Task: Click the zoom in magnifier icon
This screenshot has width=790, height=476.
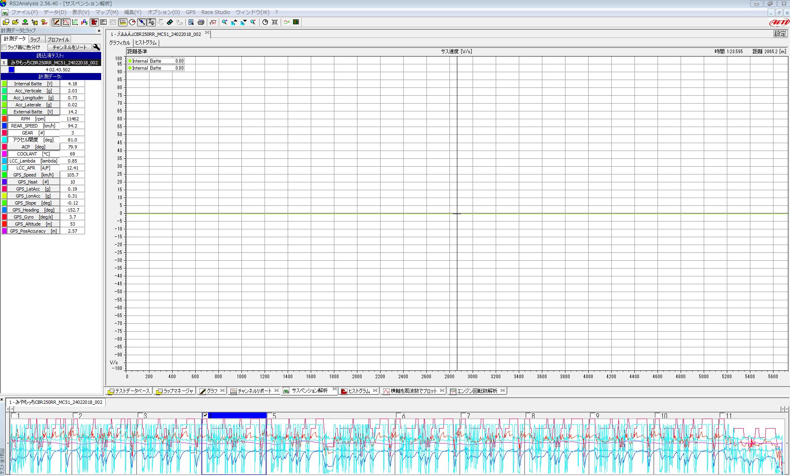Action: (225, 22)
